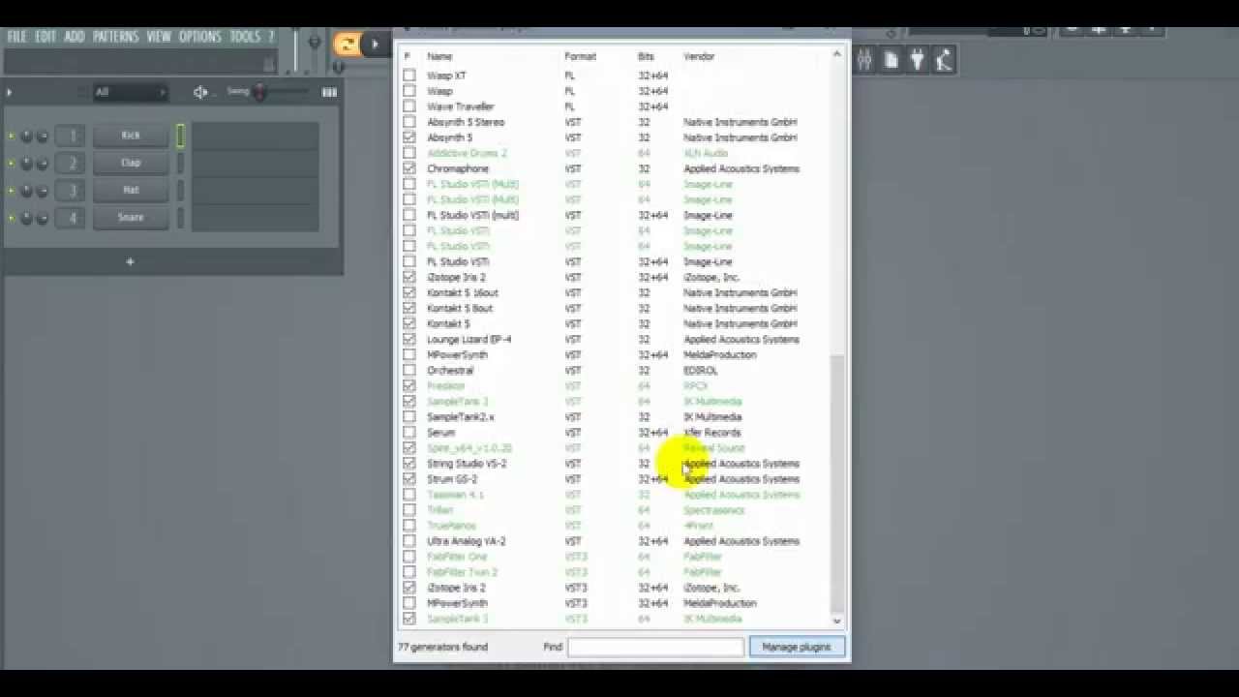Mute the Hat channel via its green LED
Screen dimensions: 1239x697
[11, 191]
